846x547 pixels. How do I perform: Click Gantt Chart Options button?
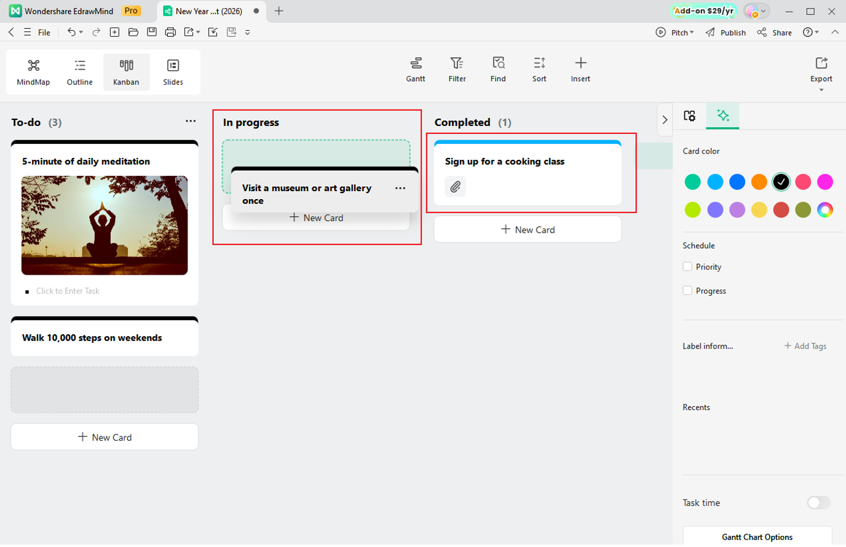(757, 537)
